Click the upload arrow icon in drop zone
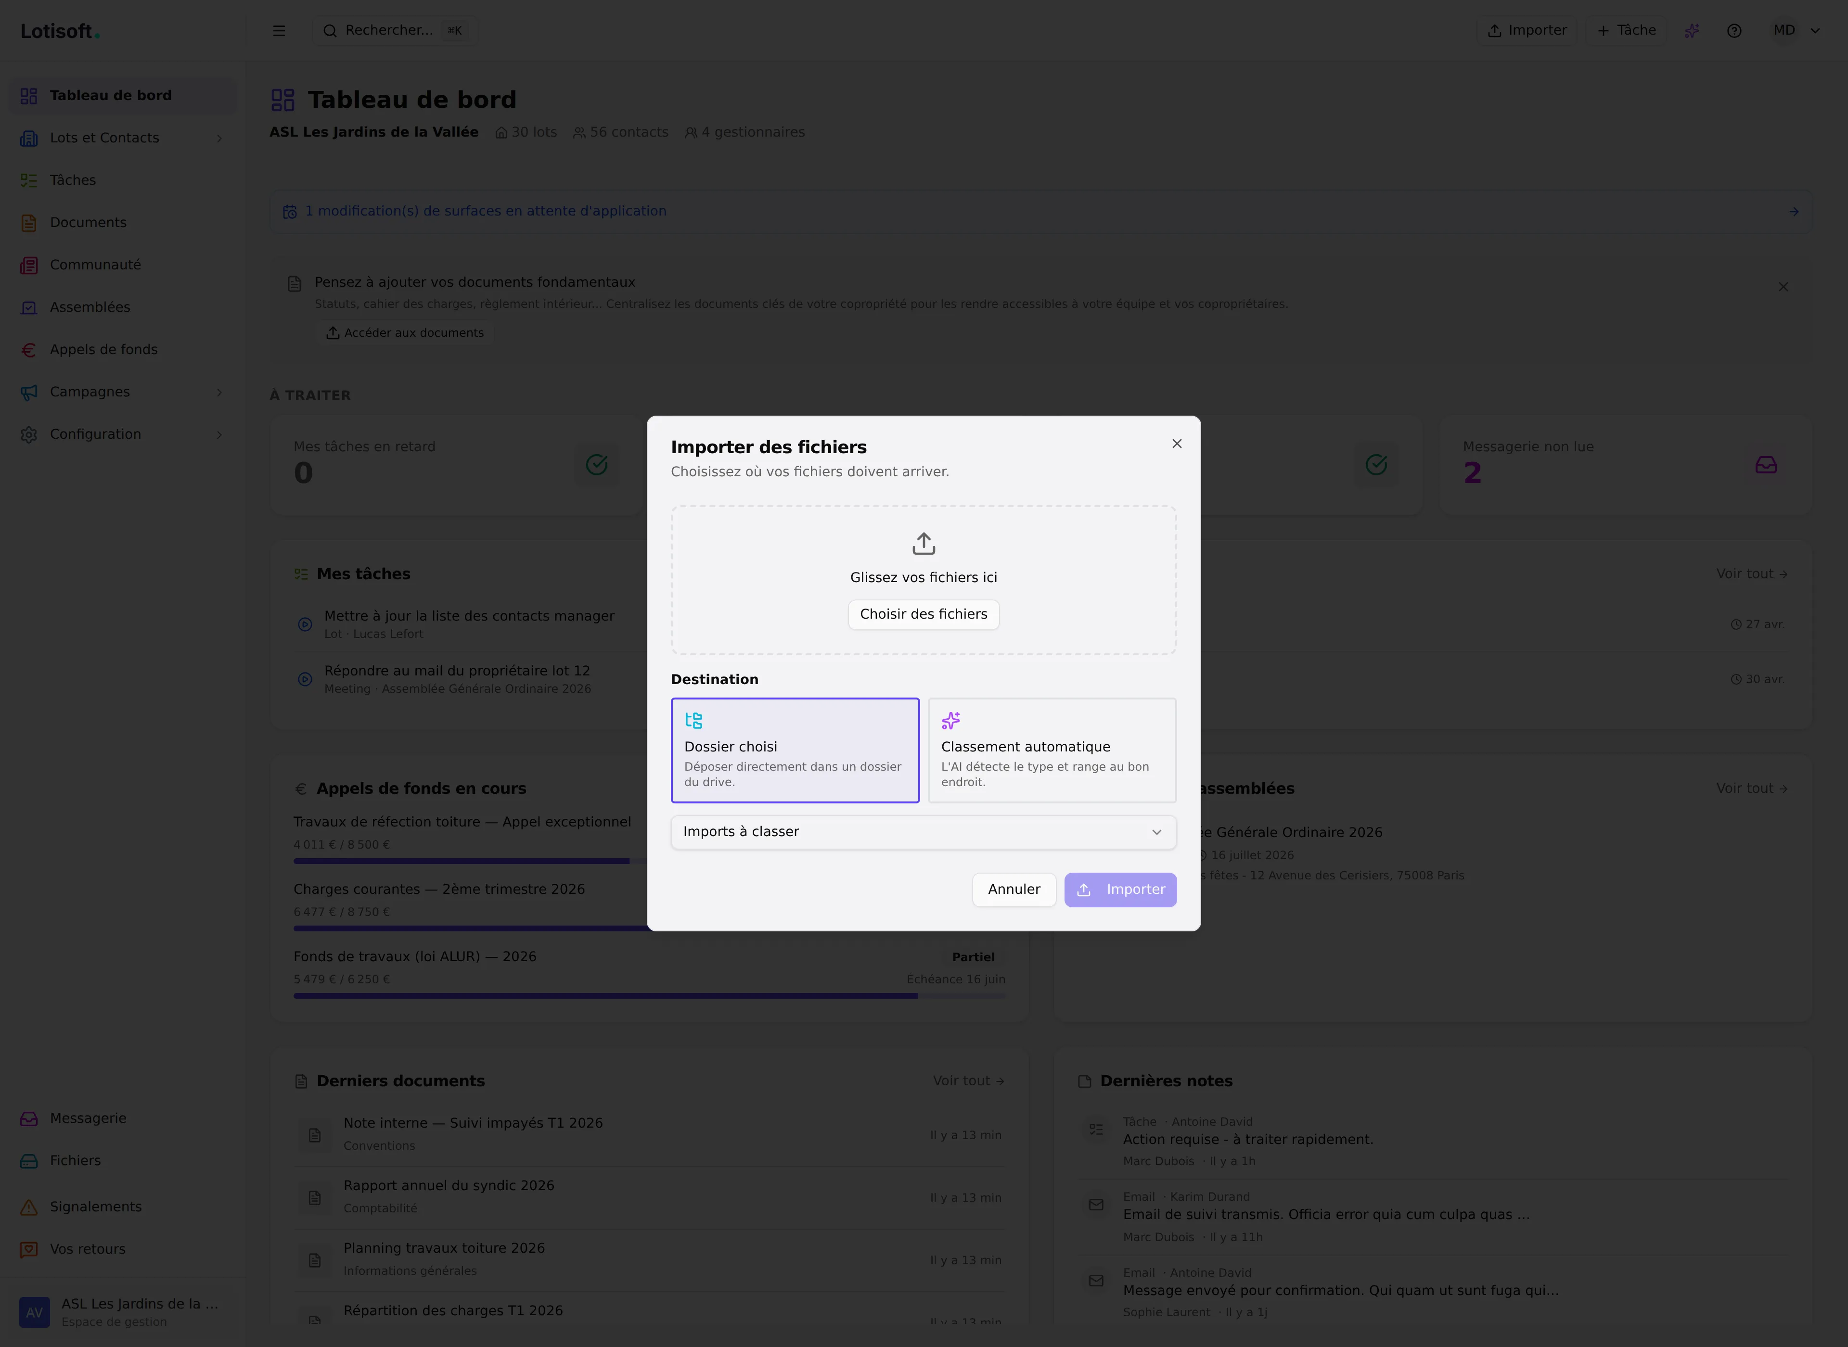This screenshot has width=1848, height=1347. (x=923, y=543)
